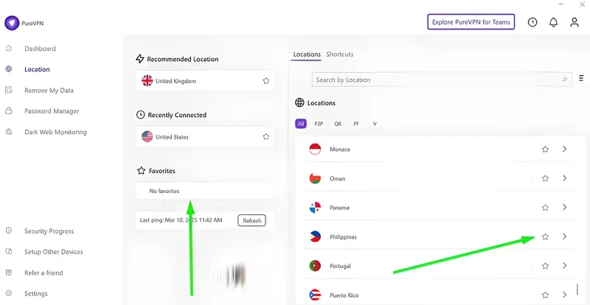Click the search magnifier icon
The width and height of the screenshot is (590, 305).
(x=565, y=80)
